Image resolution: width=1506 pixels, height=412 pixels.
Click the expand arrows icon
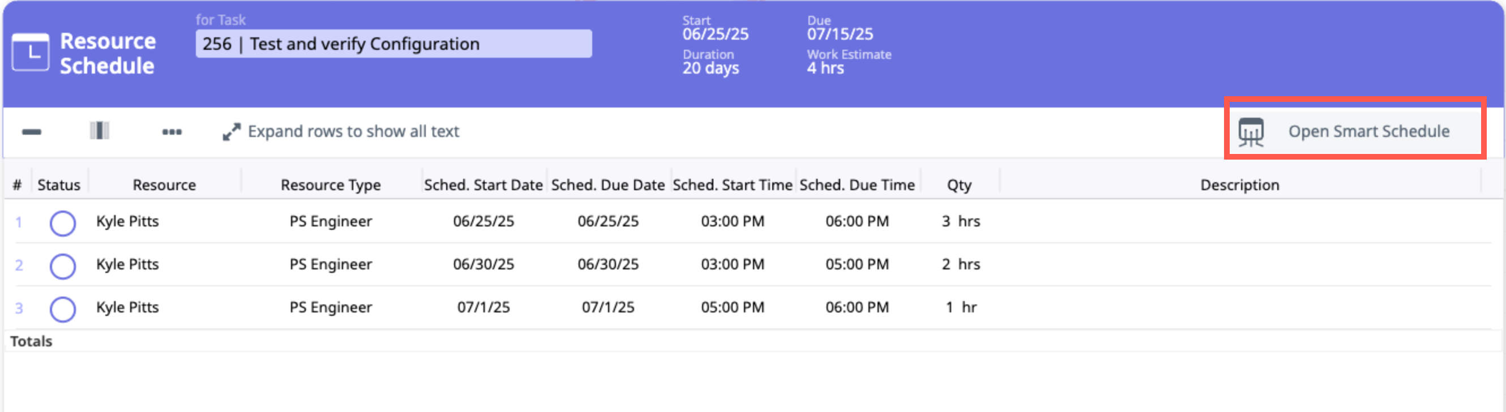tap(232, 132)
